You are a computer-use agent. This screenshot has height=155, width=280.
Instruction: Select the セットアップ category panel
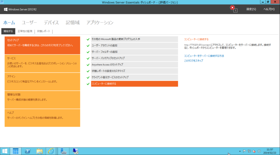click(x=42, y=45)
